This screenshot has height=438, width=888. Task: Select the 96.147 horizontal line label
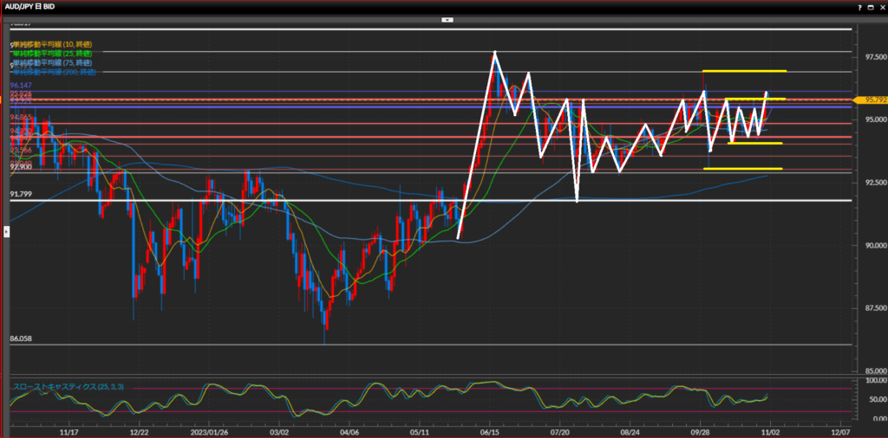[x=22, y=87]
